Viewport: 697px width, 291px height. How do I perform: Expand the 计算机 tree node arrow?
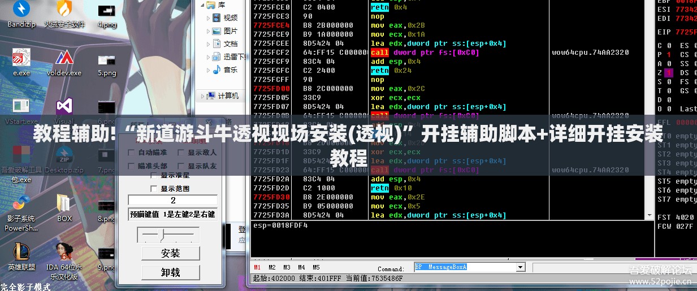pyautogui.click(x=202, y=96)
